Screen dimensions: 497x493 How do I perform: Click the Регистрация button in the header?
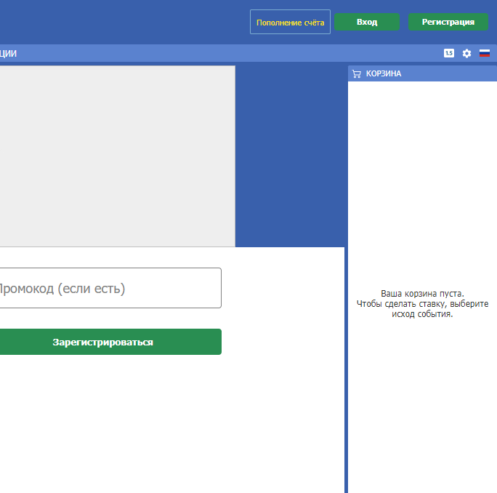[x=448, y=22]
